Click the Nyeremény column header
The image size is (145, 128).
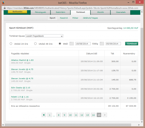(129, 54)
